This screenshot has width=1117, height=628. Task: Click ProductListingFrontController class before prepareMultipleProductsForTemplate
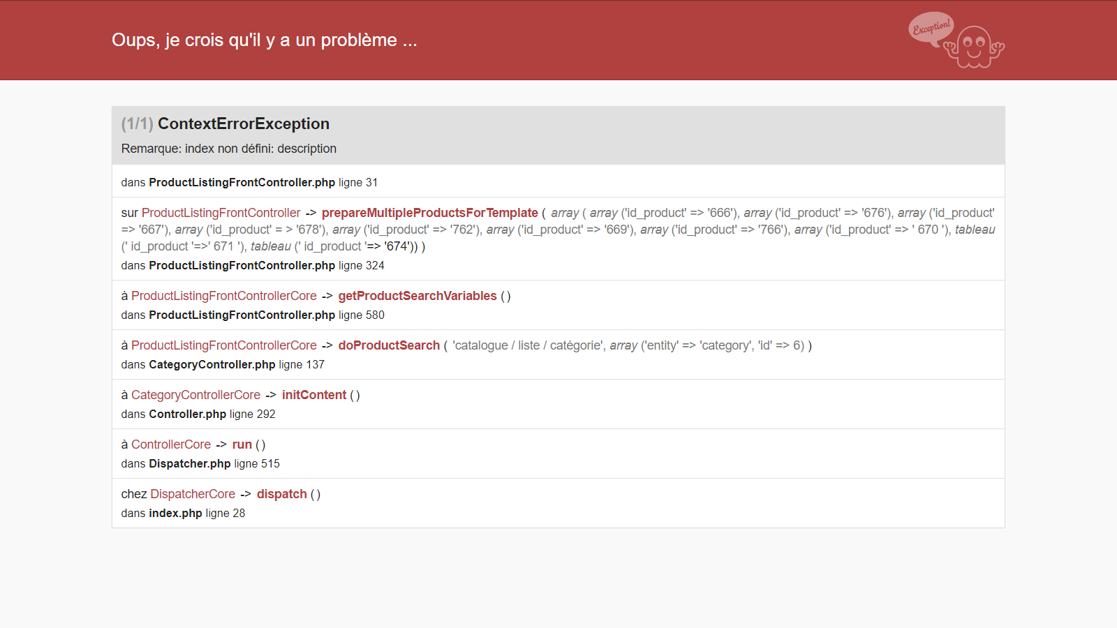pyautogui.click(x=221, y=213)
